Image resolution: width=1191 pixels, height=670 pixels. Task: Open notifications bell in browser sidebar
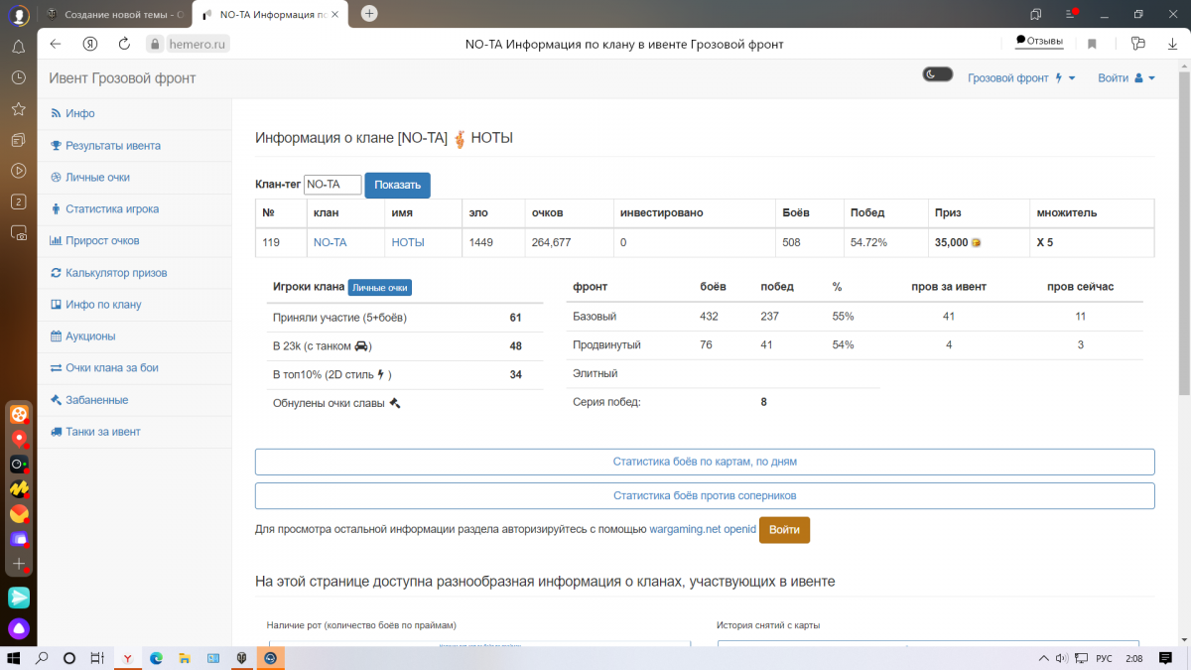point(18,47)
